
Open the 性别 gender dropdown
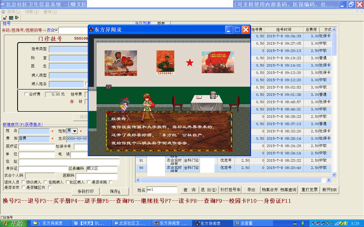[75, 131]
